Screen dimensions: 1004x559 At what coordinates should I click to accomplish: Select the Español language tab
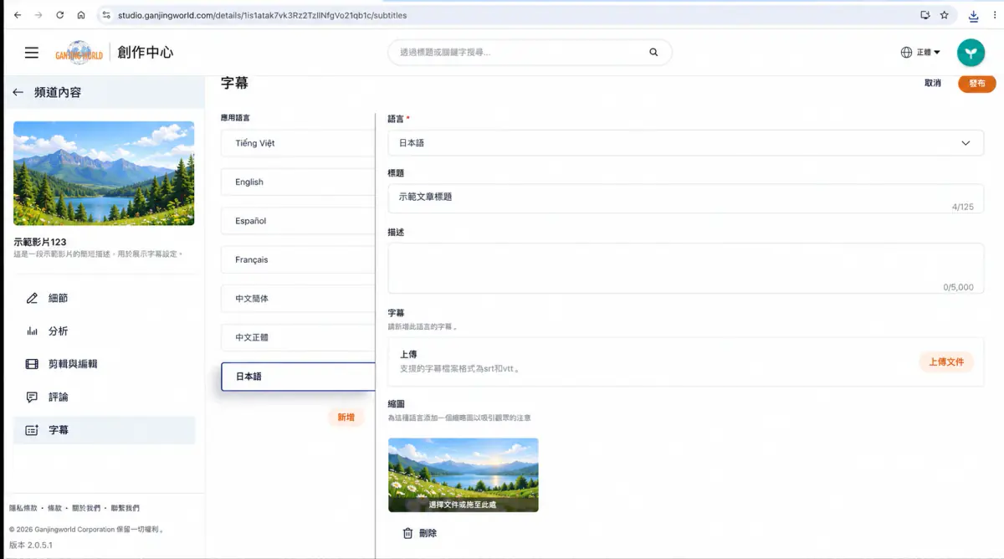pos(298,221)
